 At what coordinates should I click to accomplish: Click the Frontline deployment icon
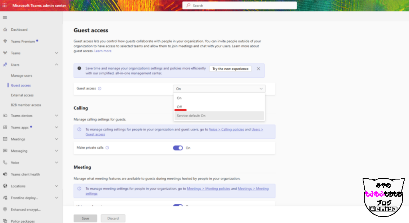pos(5,197)
